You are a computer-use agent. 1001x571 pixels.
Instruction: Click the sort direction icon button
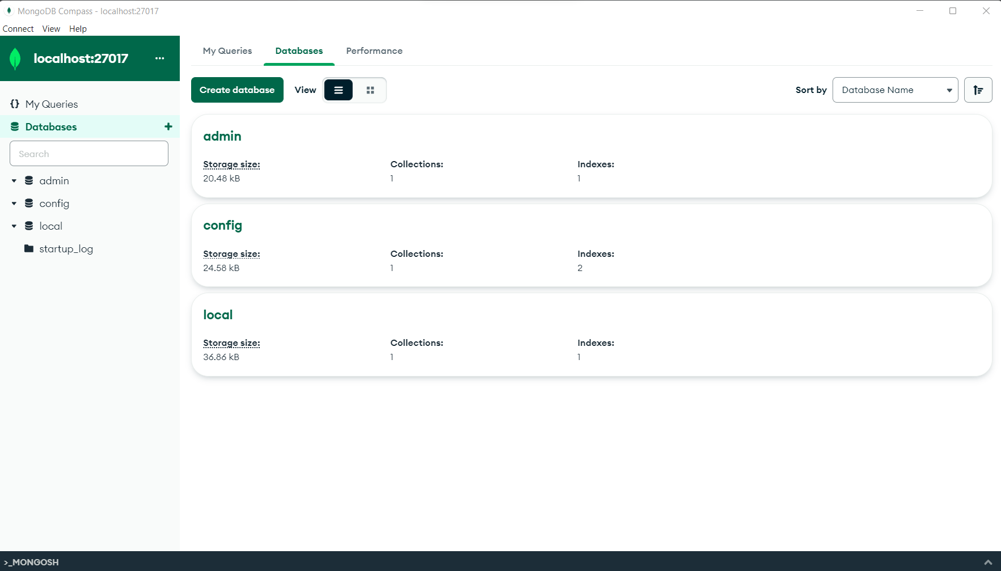point(978,90)
